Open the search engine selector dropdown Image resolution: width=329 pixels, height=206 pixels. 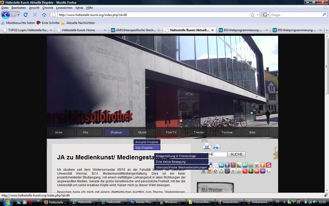point(266,15)
